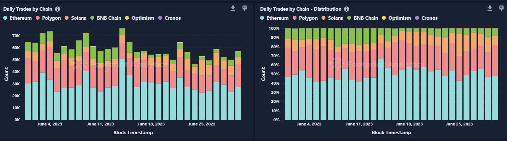This screenshot has width=507, height=141.
Task: Hide BNB Chain in the Distribution chart legend
Action: point(366,18)
